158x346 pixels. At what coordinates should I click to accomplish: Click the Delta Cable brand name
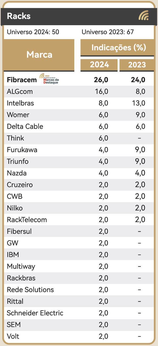point(25,126)
